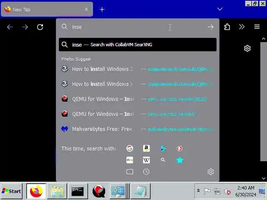Open the 'QEMU for Windows' suggestion ending in /w64/
Viewport: 267px width, 200px height.
(x=138, y=114)
